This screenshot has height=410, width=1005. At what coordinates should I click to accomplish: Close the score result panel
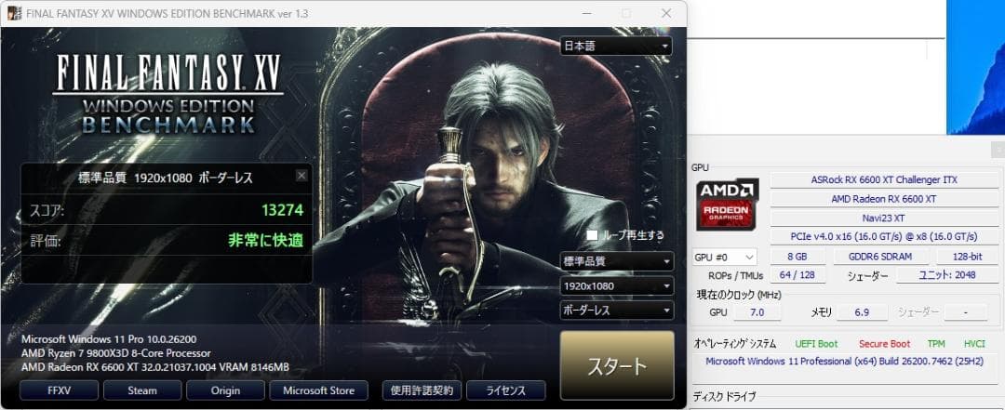[x=301, y=176]
